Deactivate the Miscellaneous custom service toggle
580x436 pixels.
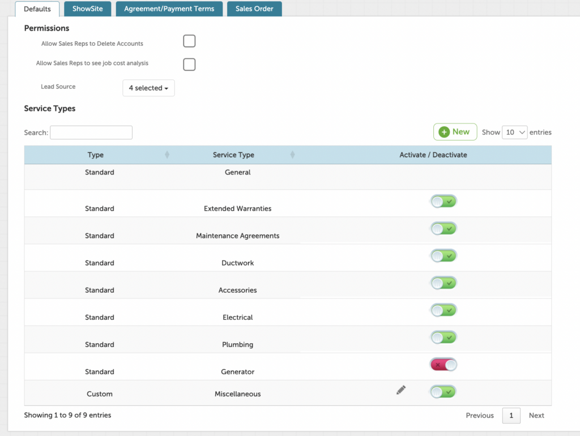[x=443, y=392]
